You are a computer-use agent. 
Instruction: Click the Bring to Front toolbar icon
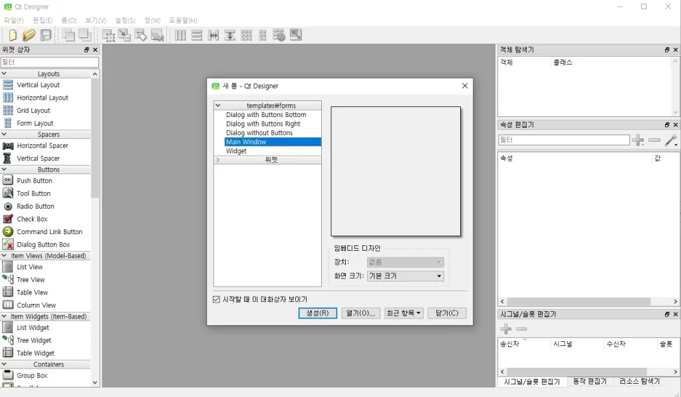[84, 35]
